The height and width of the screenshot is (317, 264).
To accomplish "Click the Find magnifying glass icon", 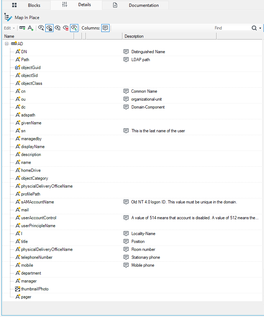I will 254,28.
